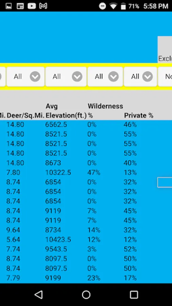Select the 52% private cell
The height and width of the screenshot is (306, 172).
point(130,249)
